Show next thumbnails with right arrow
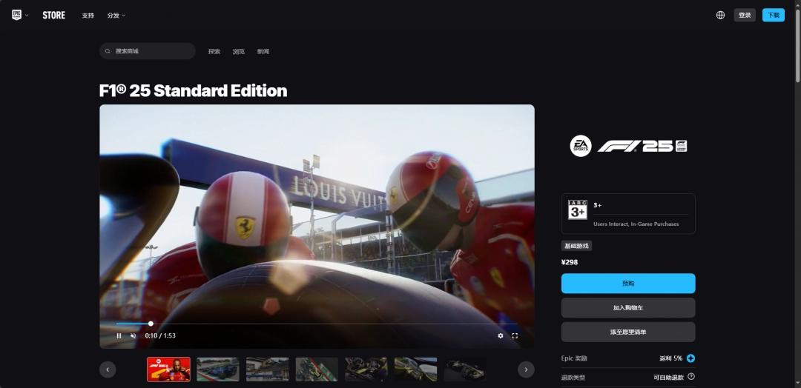 click(526, 369)
